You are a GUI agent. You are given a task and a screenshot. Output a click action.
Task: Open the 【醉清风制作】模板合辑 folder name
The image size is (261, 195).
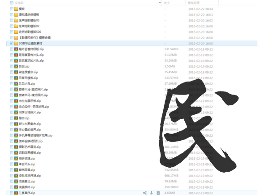coord(35,38)
